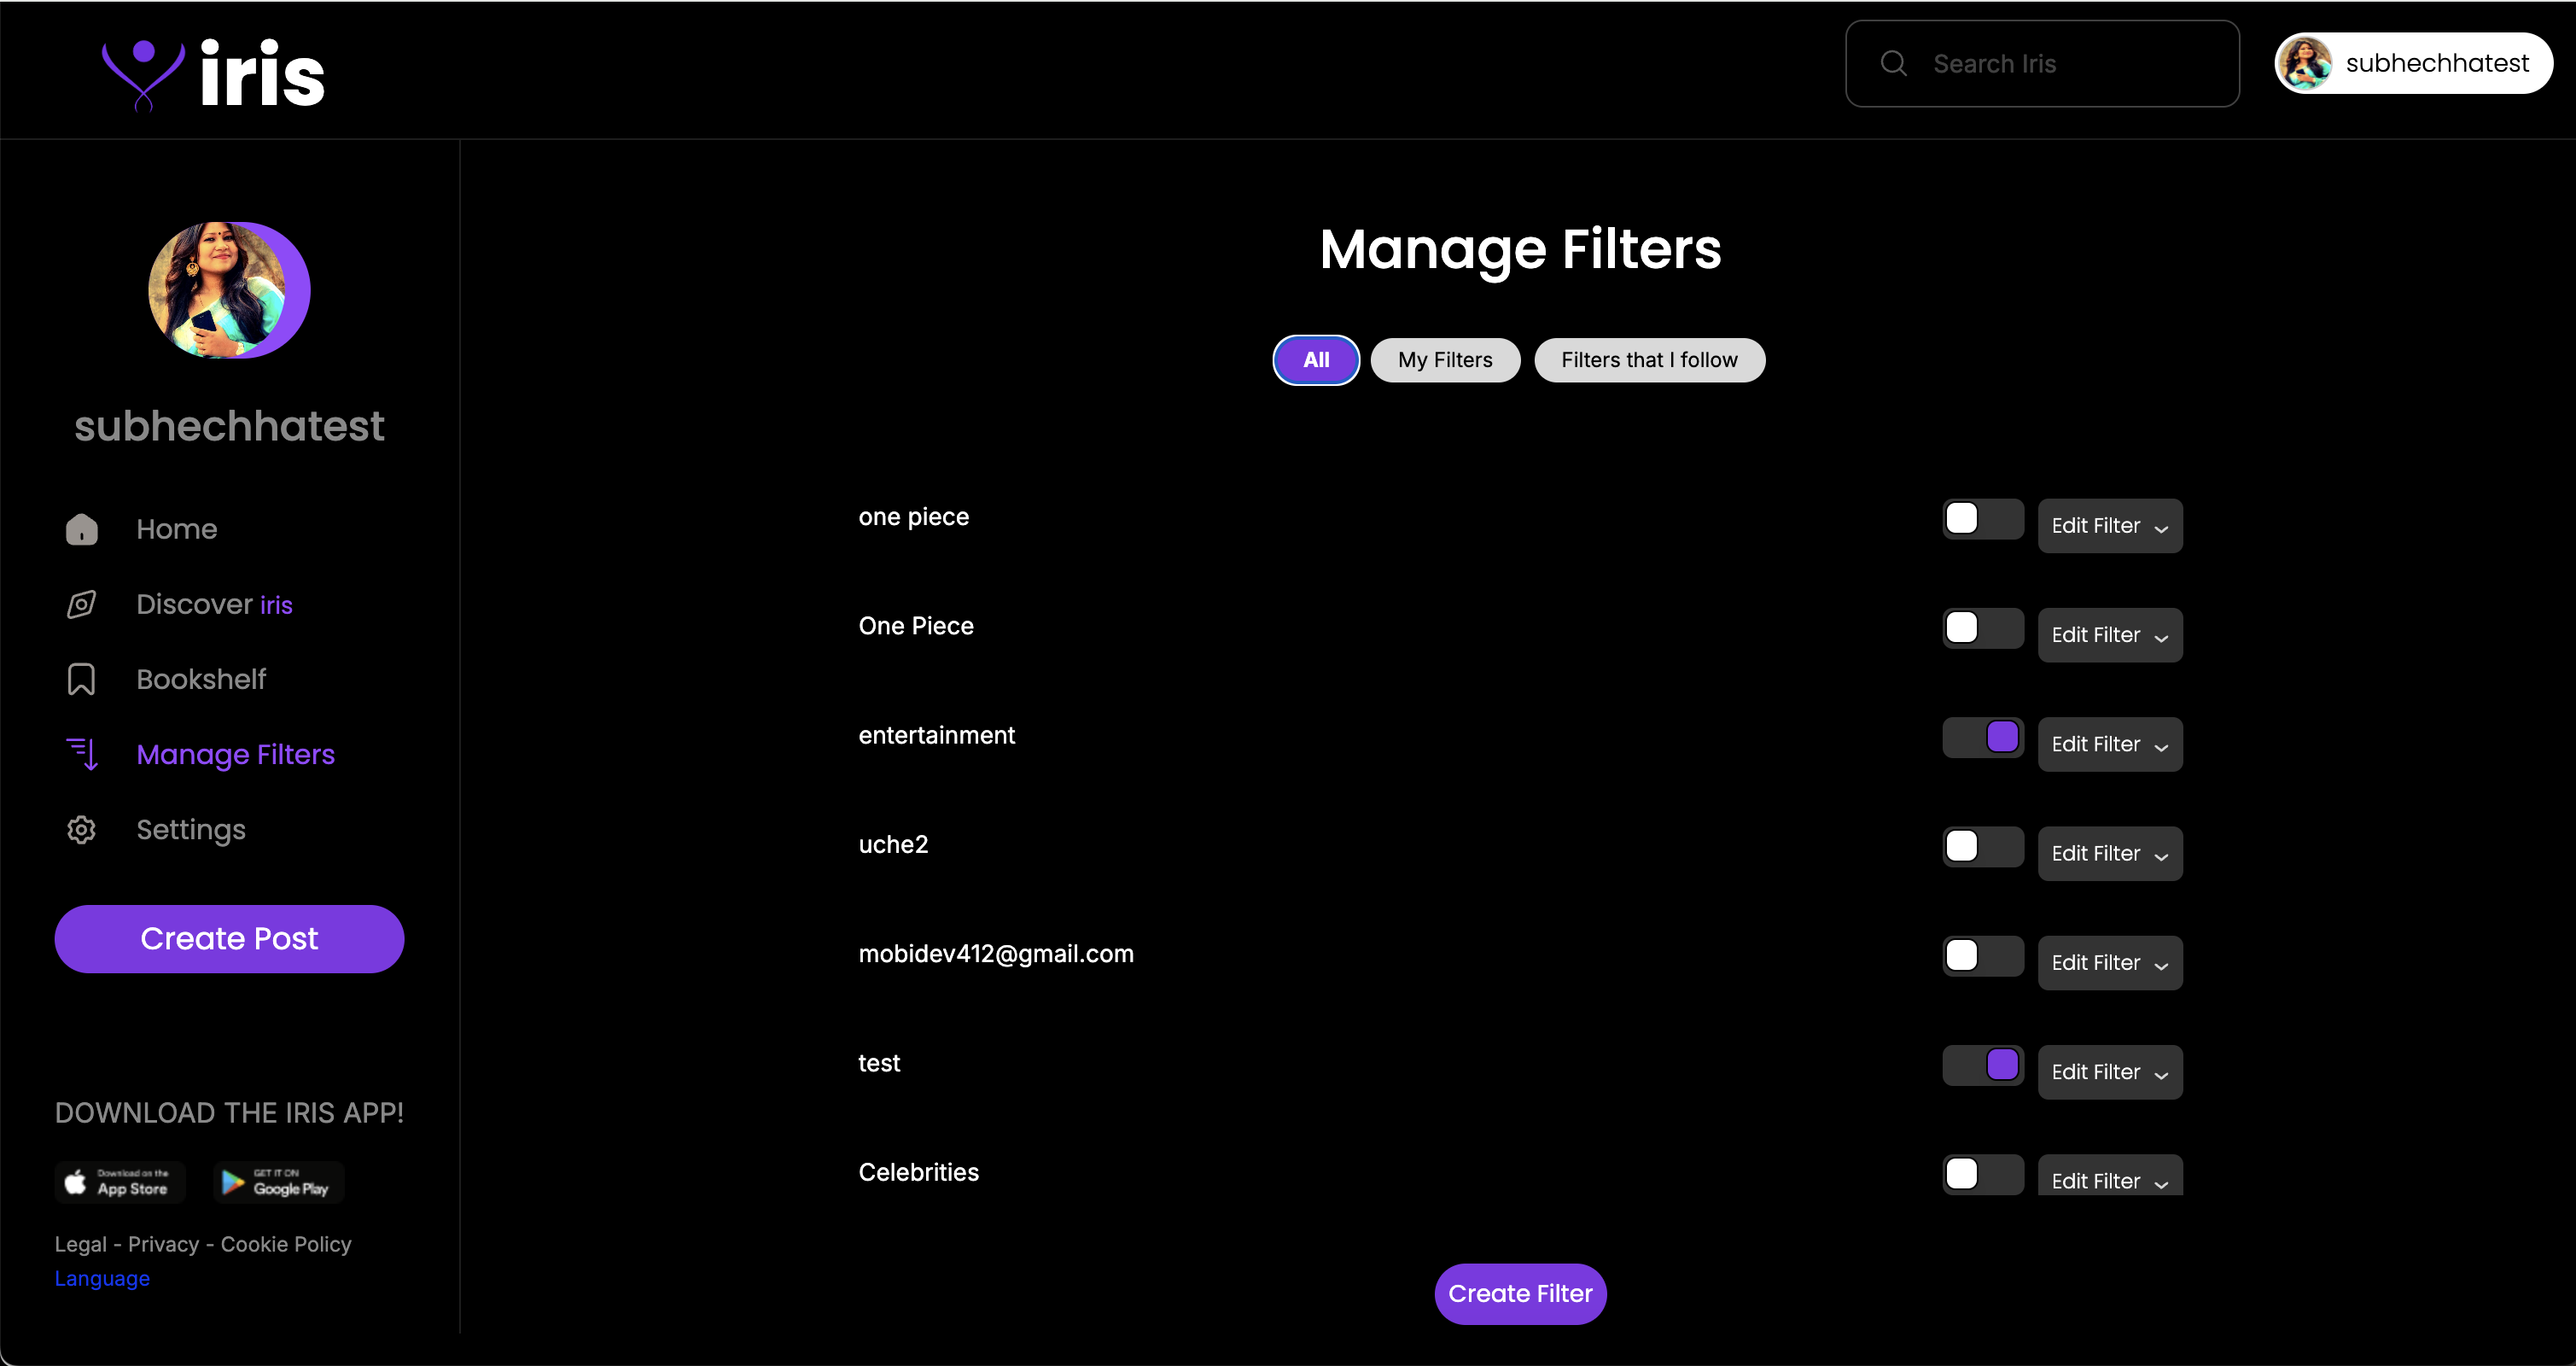Select Filters that I follow tab
The height and width of the screenshot is (1366, 2576).
pyautogui.click(x=1648, y=360)
